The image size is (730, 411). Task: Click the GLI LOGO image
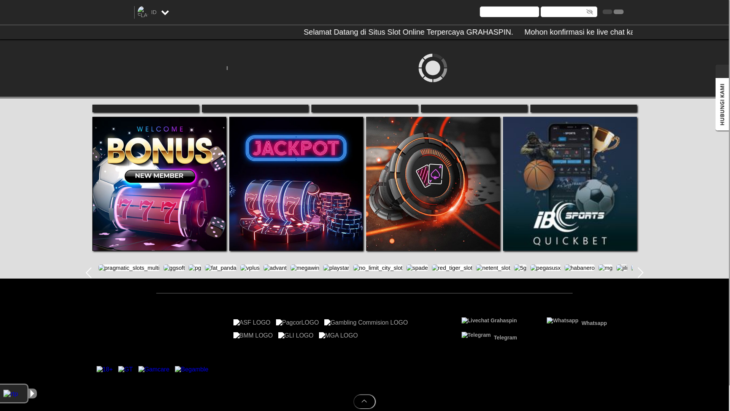[296, 336]
